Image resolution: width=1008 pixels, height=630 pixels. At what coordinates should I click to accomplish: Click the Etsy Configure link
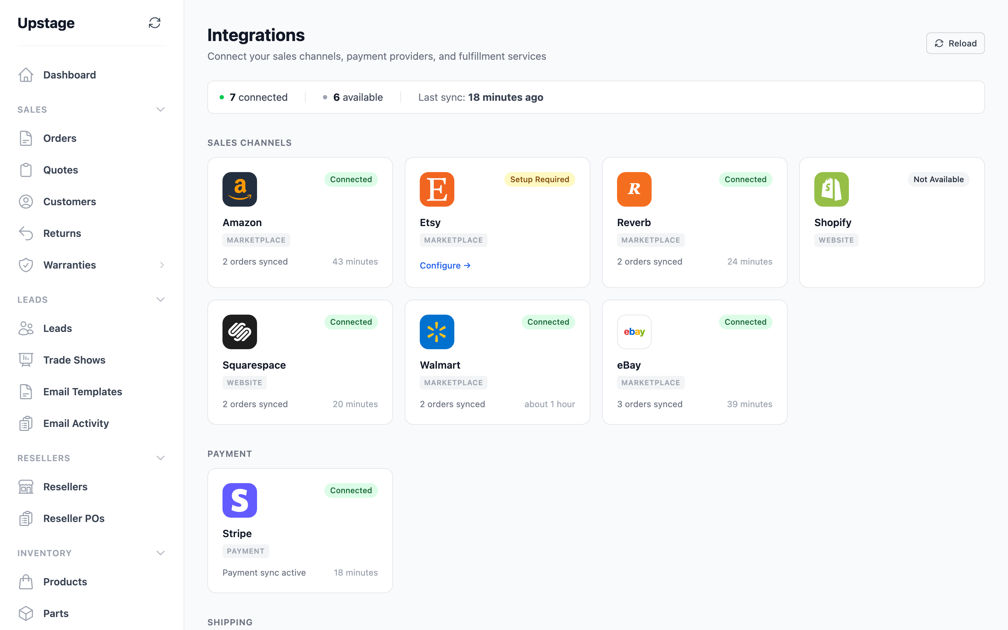click(445, 265)
